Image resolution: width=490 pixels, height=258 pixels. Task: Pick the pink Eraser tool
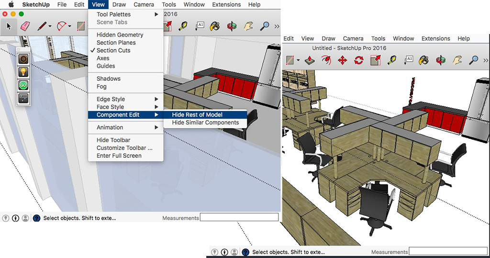tap(25, 26)
